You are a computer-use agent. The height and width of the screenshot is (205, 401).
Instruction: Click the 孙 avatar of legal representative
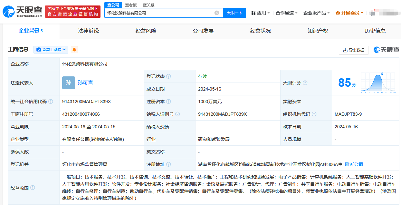[69, 83]
